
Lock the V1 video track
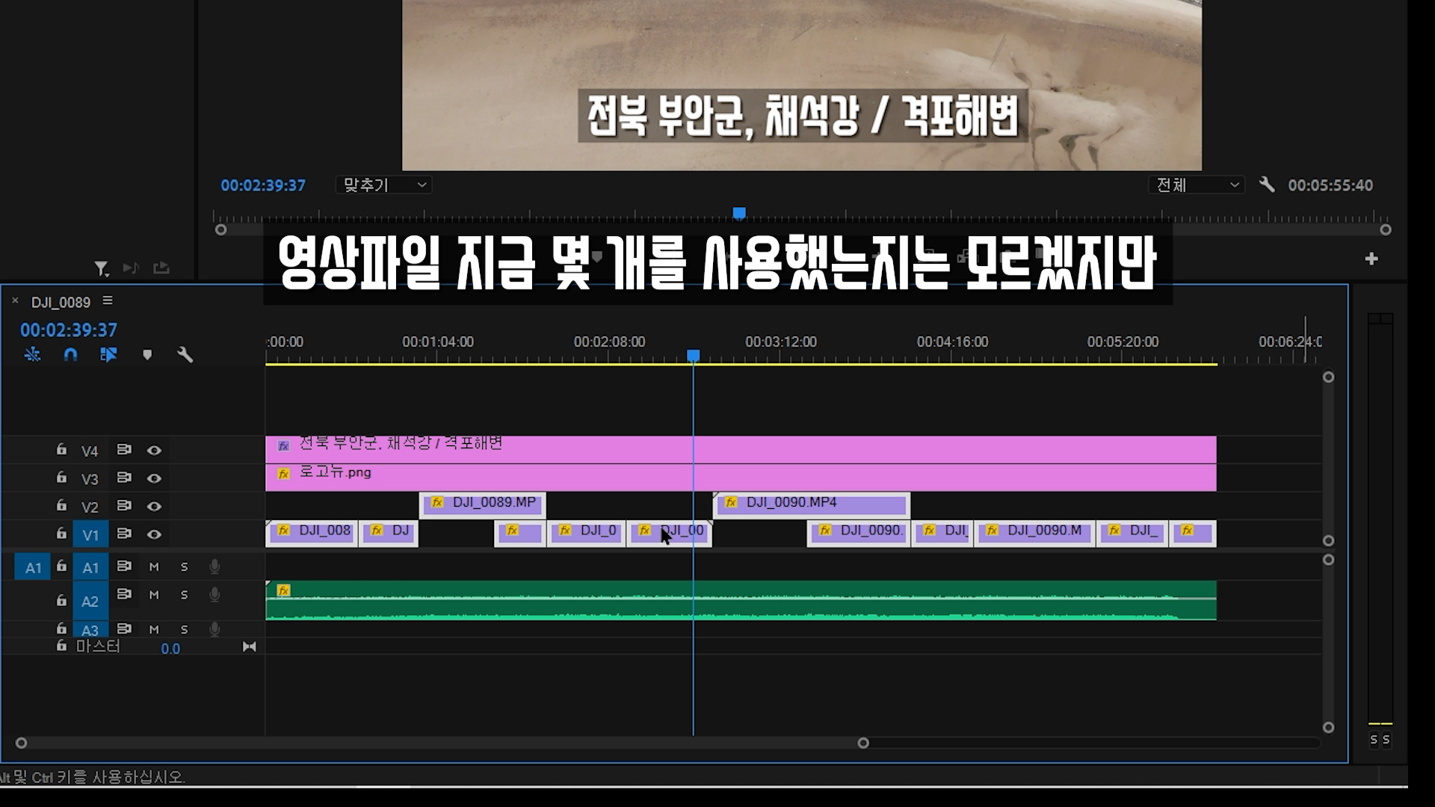click(x=61, y=534)
